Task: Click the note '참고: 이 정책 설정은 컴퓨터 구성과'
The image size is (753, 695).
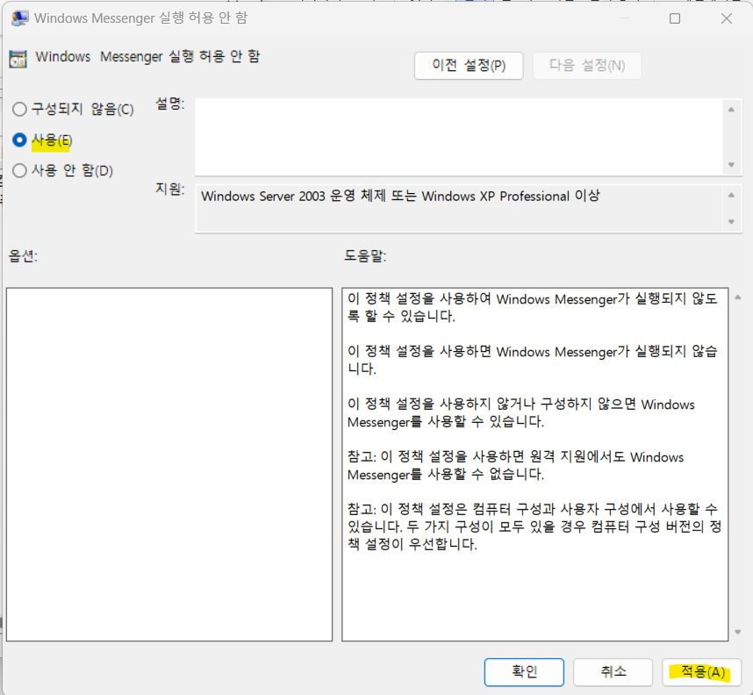Action: pyautogui.click(x=534, y=527)
